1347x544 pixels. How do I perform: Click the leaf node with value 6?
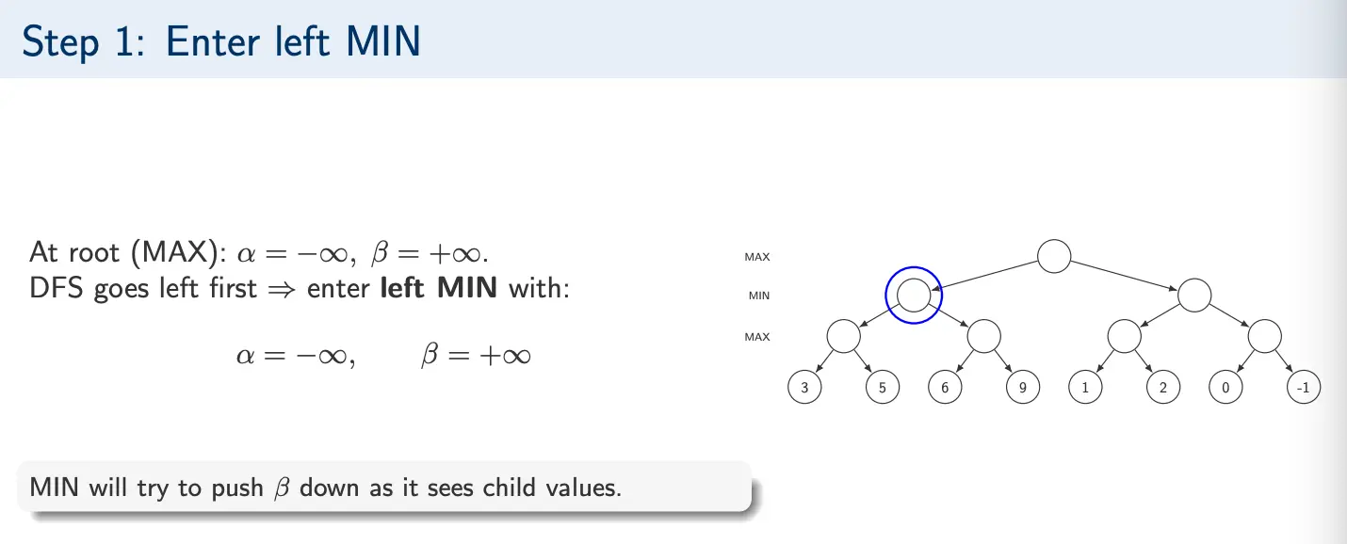tap(945, 389)
